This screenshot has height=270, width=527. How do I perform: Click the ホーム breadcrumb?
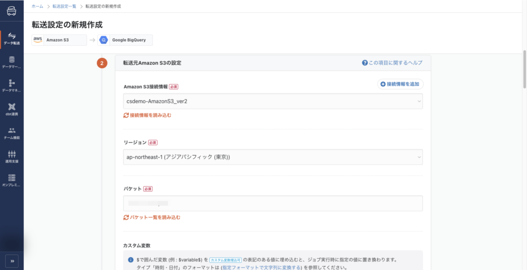pyautogui.click(x=38, y=6)
